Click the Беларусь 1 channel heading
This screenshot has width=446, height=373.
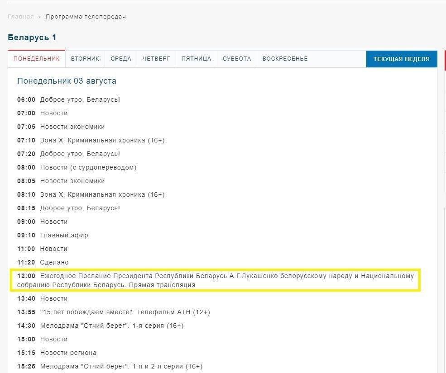(32, 38)
